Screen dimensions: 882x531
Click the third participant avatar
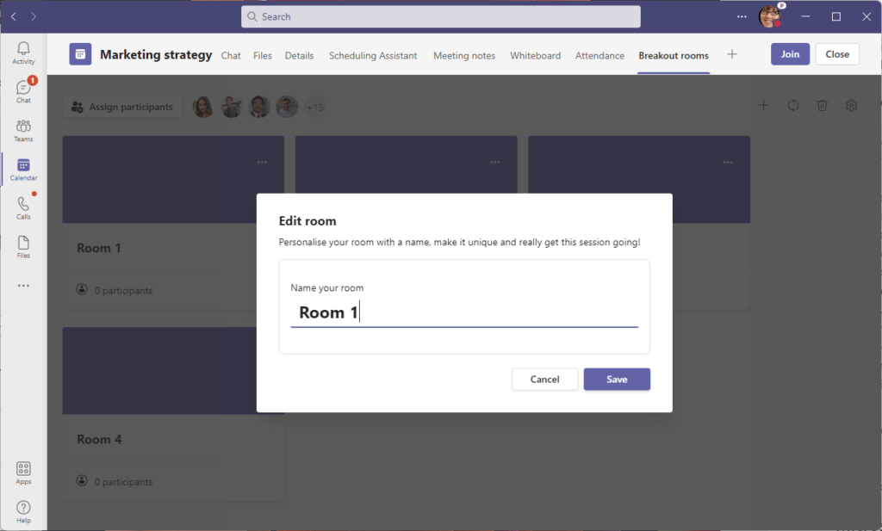pyautogui.click(x=258, y=107)
